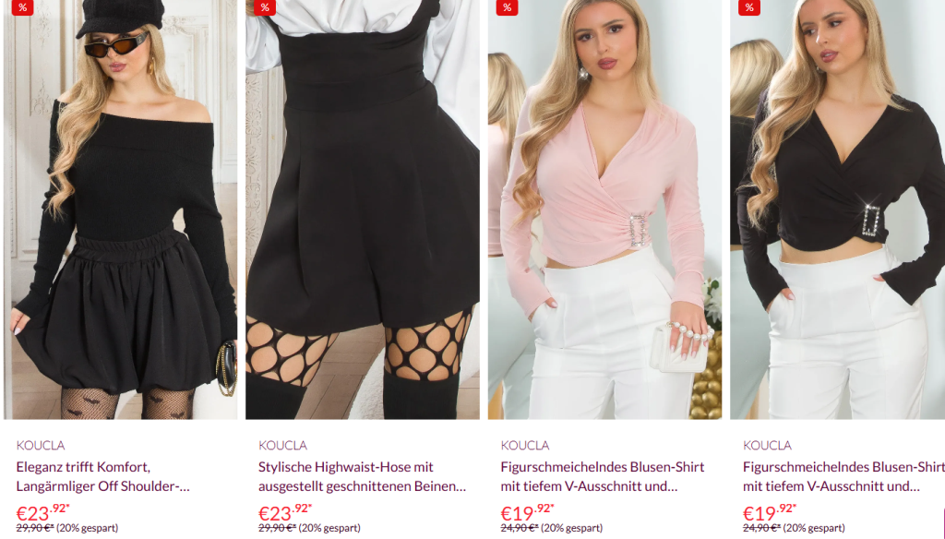Image resolution: width=945 pixels, height=539 pixels.
Task: Open the black V-neck blouse product image
Action: click(x=838, y=210)
